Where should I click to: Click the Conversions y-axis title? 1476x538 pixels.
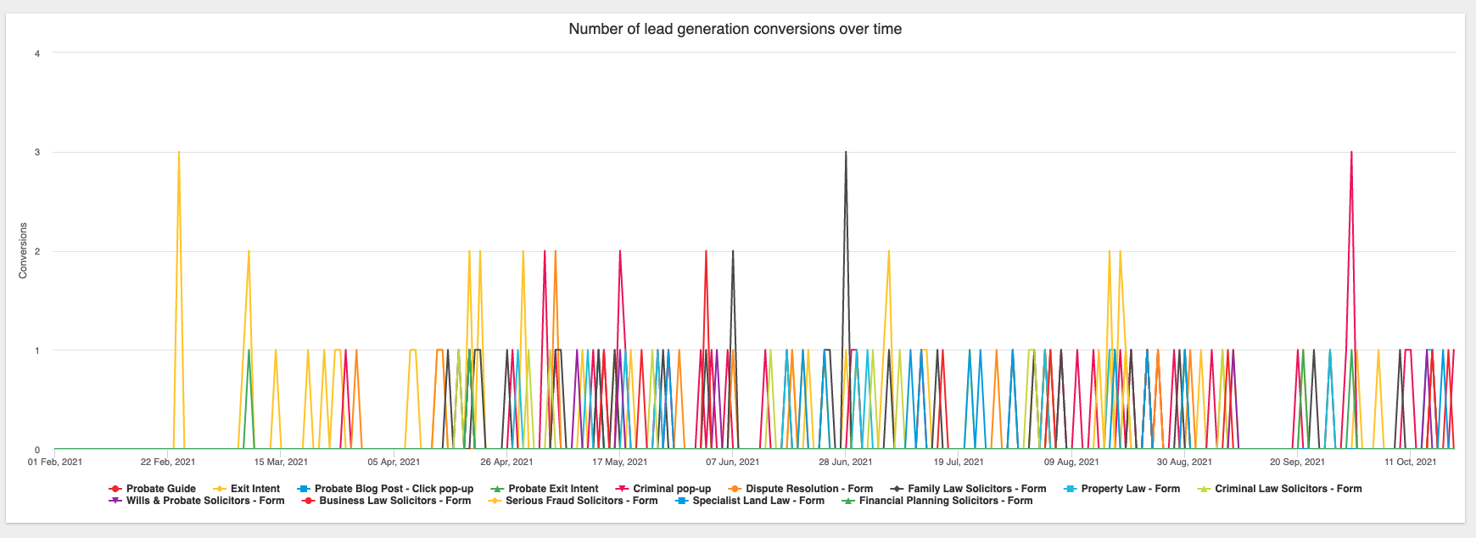click(x=23, y=250)
